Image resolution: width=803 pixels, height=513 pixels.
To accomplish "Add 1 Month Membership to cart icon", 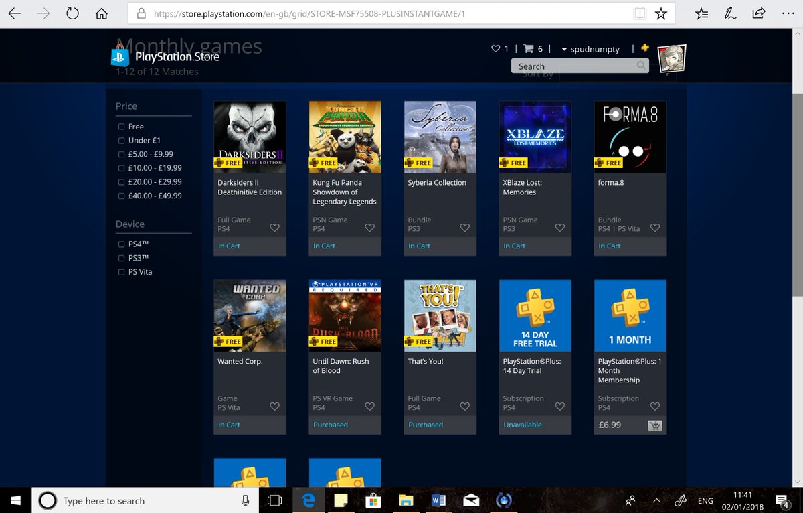I will click(654, 425).
